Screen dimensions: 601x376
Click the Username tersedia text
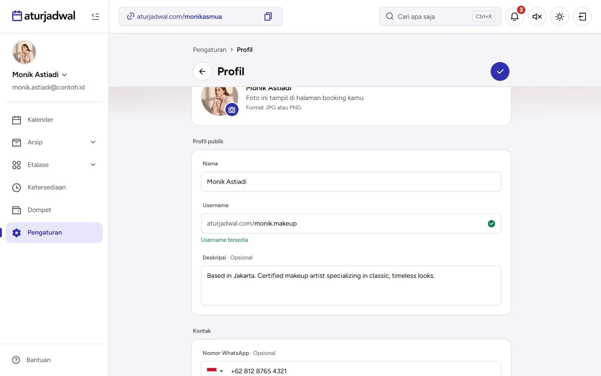coord(224,240)
